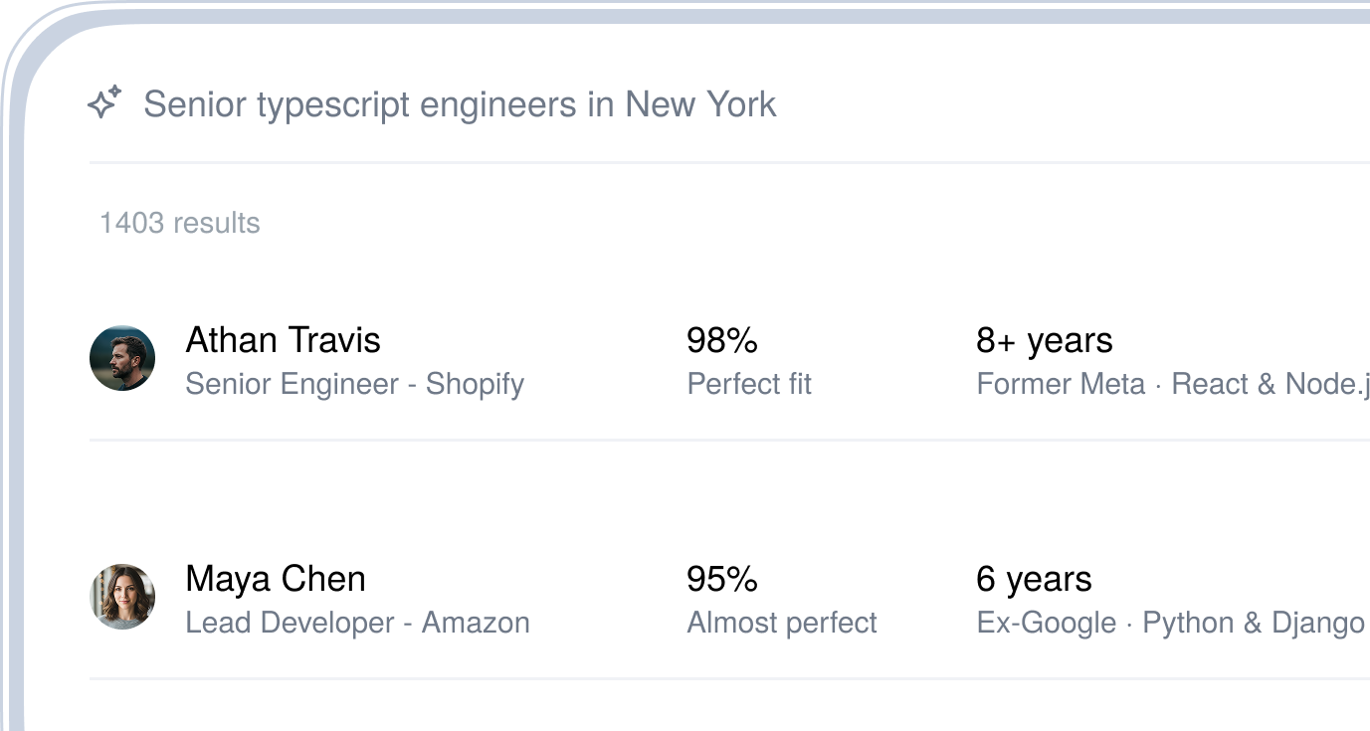Click Lead Developer - Amazon subtitle
Viewport: 1370px width, 731px height.
357,623
